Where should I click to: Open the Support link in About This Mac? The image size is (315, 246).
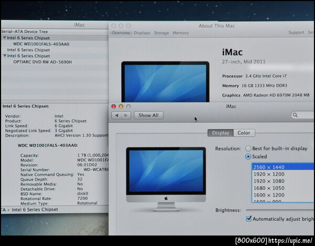point(296,33)
